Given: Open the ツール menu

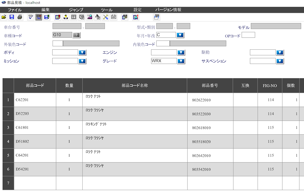Looking at the screenshot, I should [x=107, y=10].
